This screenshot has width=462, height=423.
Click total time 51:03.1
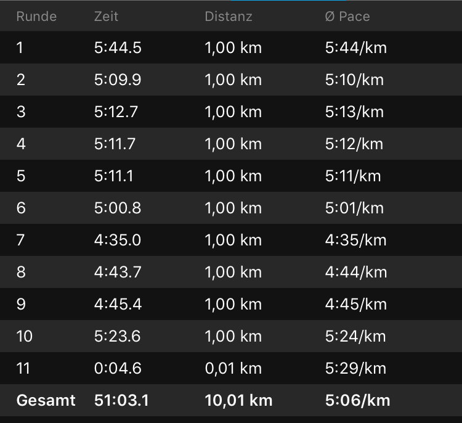tap(121, 401)
